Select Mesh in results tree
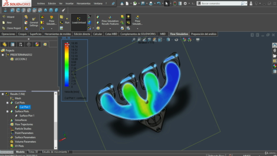 [18, 98]
